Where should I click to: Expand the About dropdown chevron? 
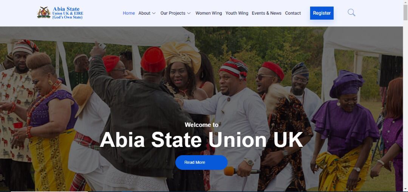pos(154,13)
